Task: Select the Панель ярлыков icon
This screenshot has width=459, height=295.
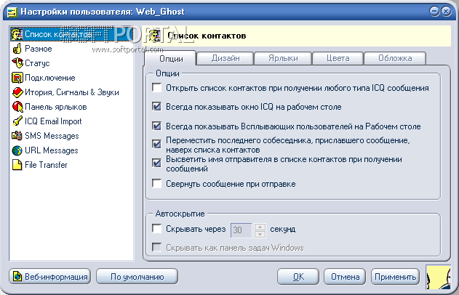Action: pyautogui.click(x=17, y=107)
